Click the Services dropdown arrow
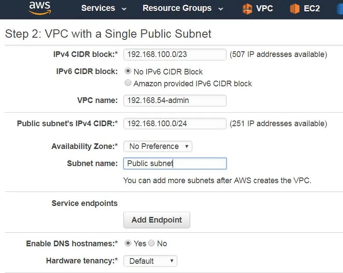Viewport: 343px width, 273px height. (x=124, y=9)
